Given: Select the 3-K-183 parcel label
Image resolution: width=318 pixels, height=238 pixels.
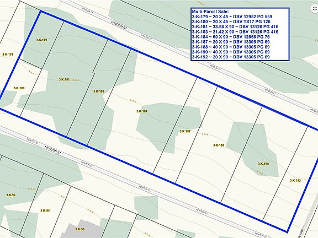Looking at the screenshot, I should [99, 91].
